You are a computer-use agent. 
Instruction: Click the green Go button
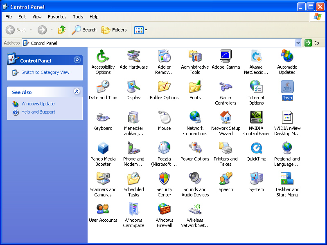pos(312,43)
